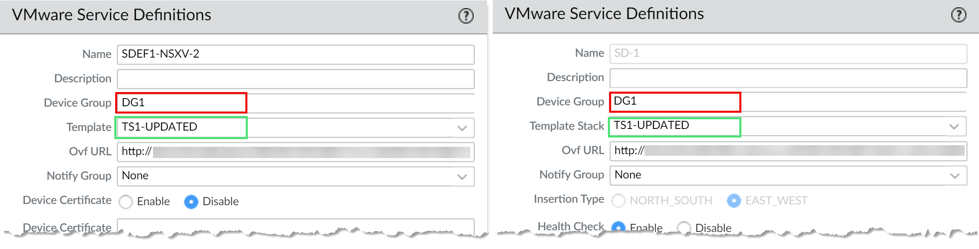Select NORTH_SOUTH insertion type
This screenshot has height=249, width=979.
pos(618,200)
